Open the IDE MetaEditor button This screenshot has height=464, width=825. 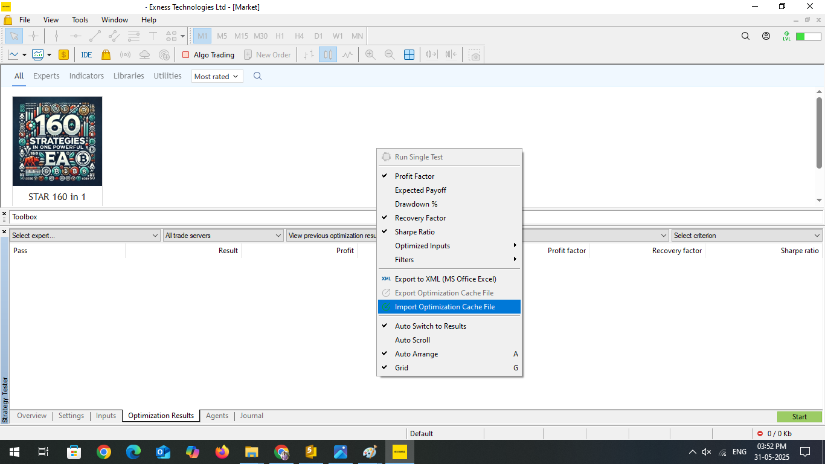pyautogui.click(x=86, y=54)
